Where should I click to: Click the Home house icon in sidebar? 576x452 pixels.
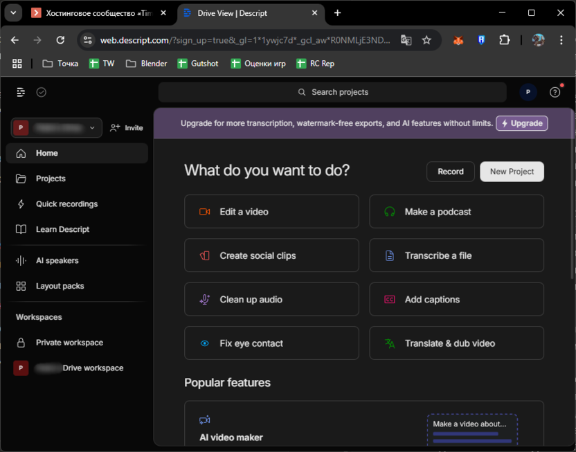(x=21, y=153)
